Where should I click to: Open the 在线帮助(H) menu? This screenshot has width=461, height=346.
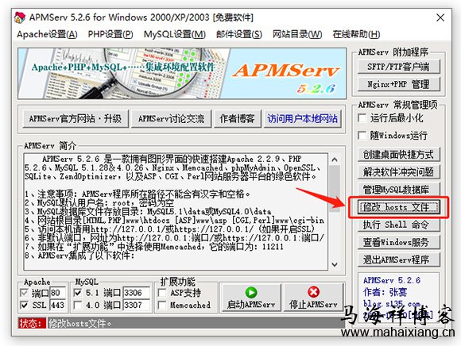[x=356, y=34]
